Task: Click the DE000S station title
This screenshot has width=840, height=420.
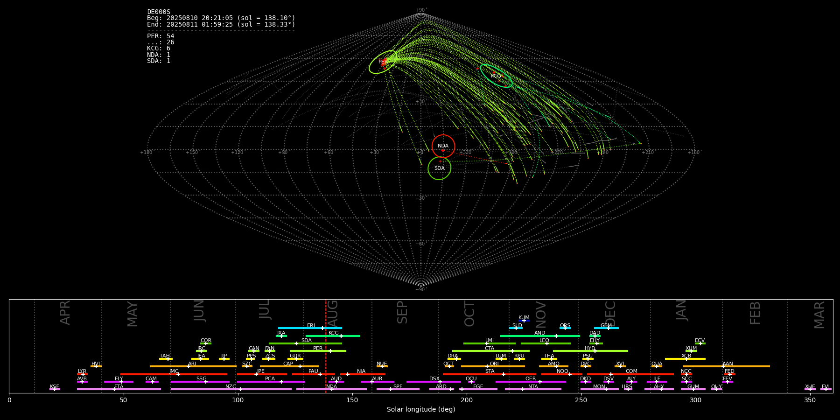Action: 159,12
